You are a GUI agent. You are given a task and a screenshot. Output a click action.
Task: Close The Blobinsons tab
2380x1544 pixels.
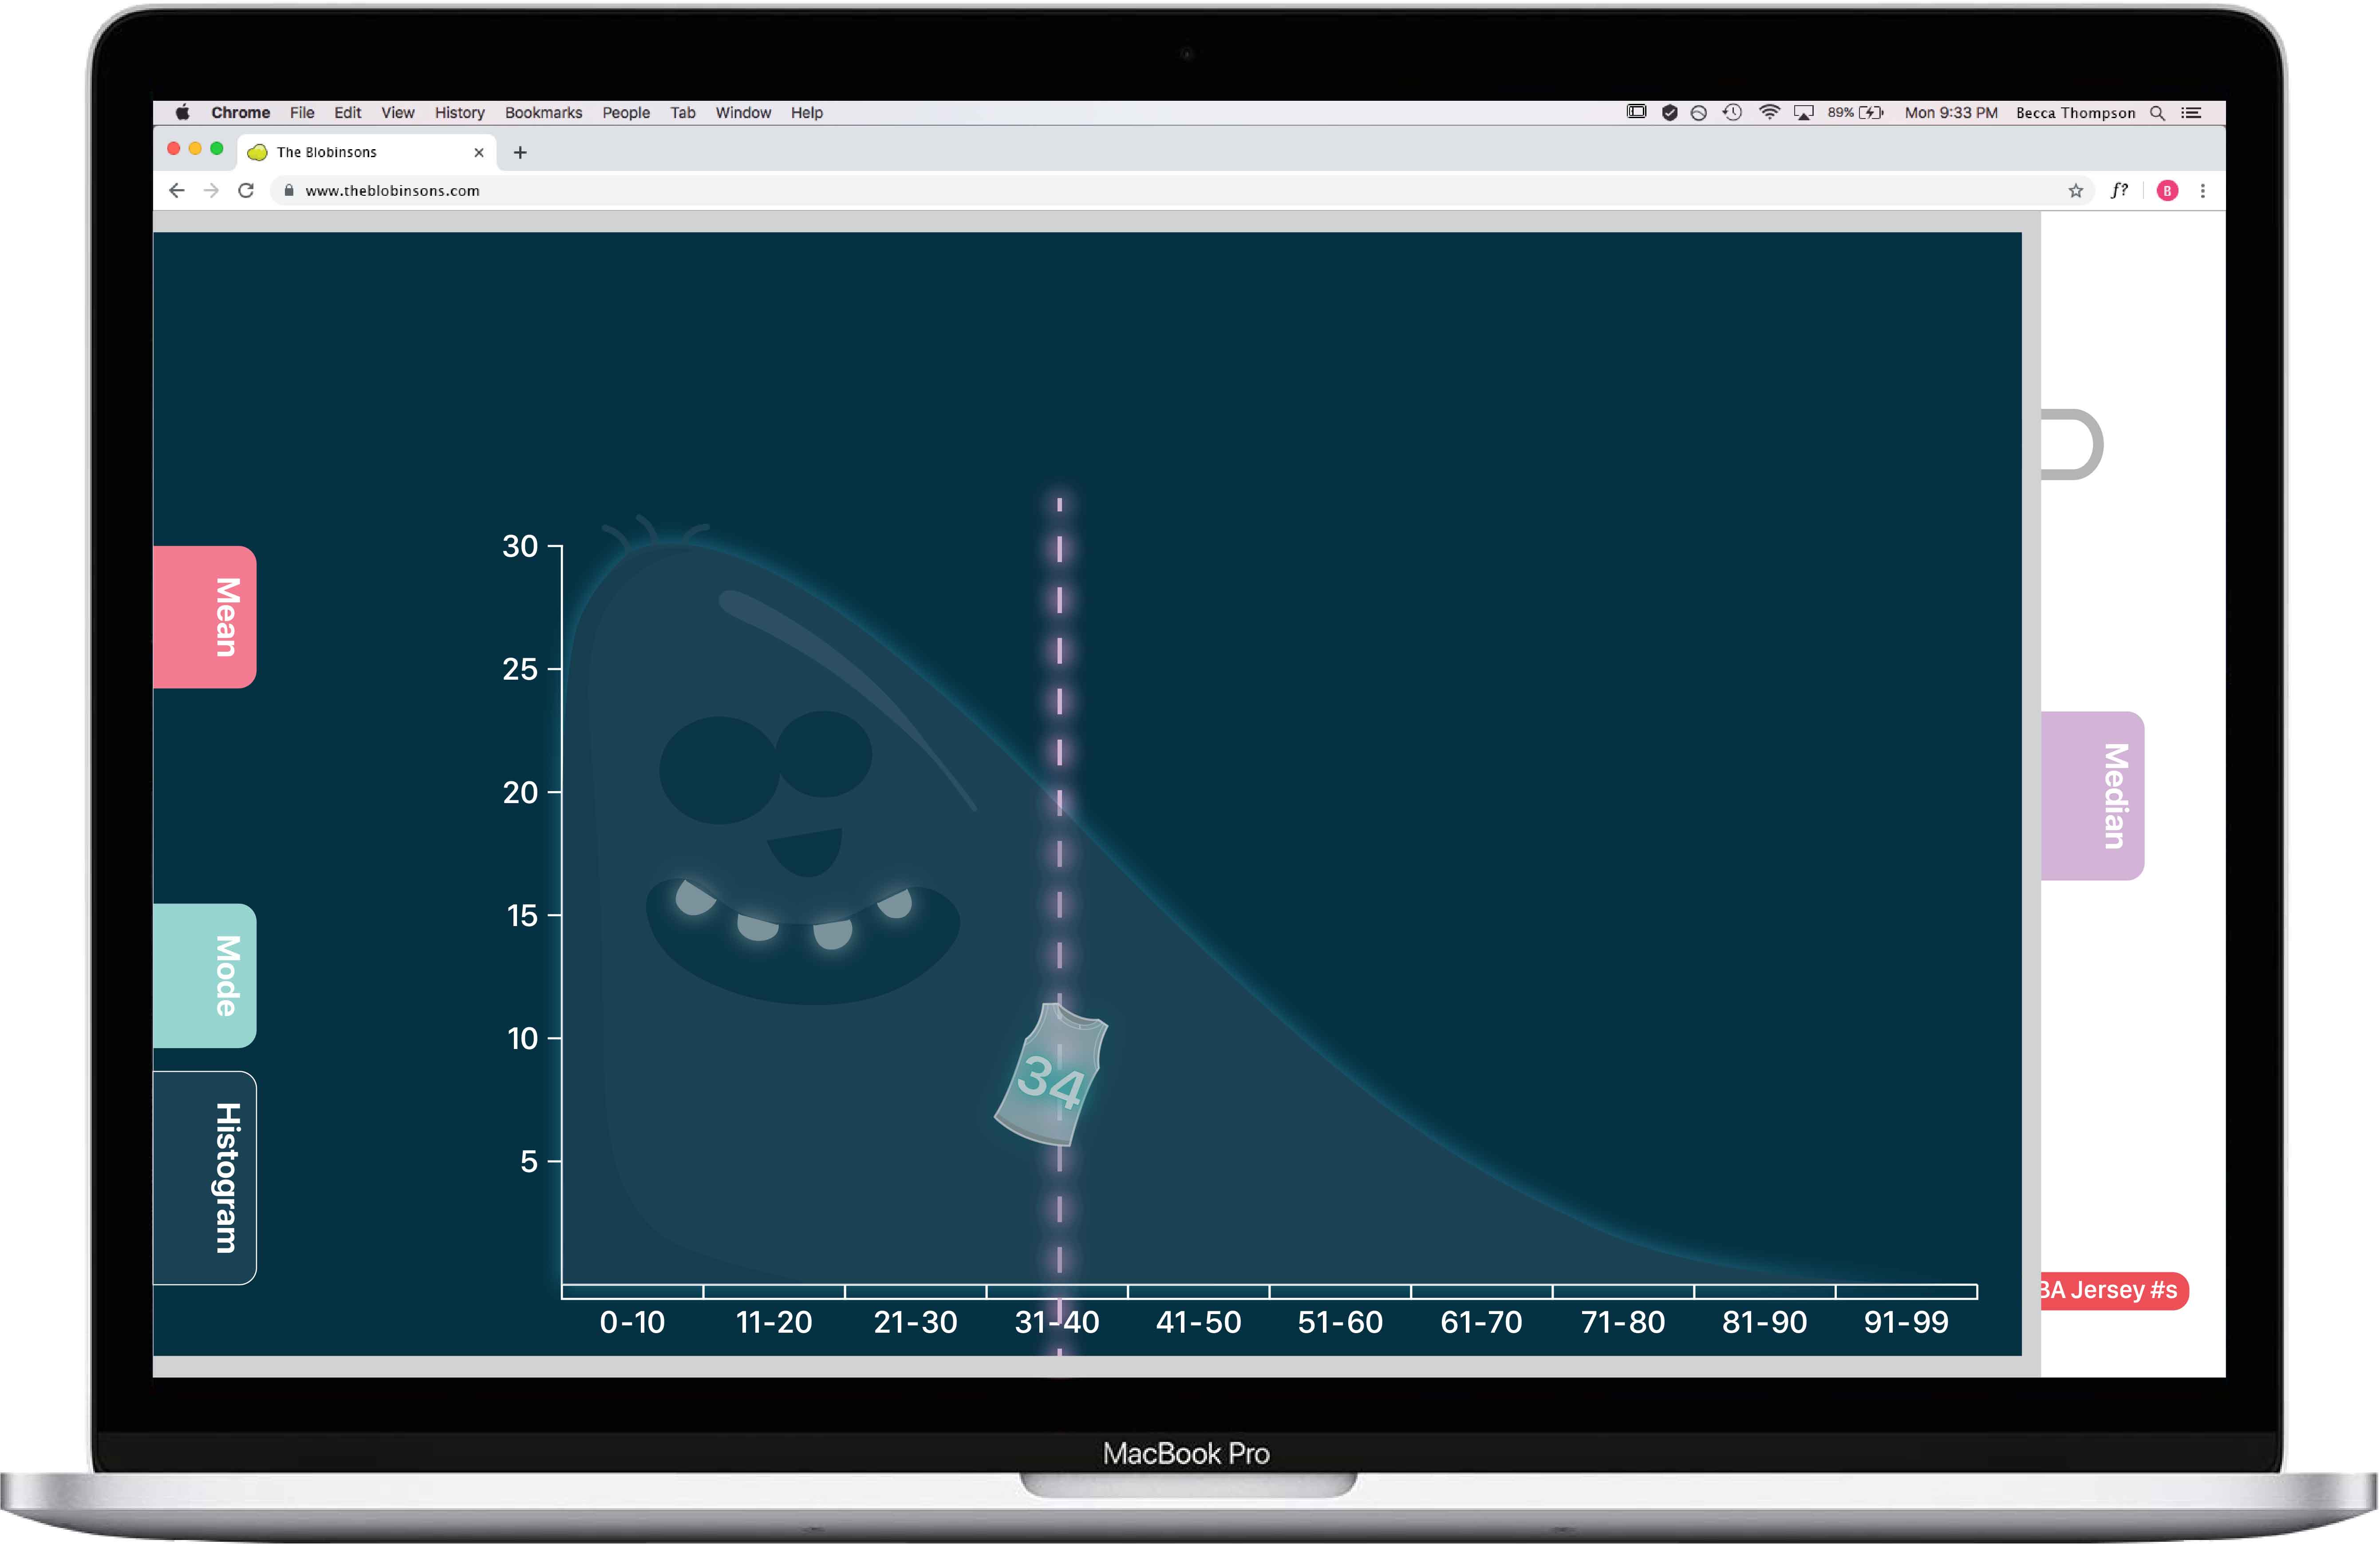pos(478,152)
